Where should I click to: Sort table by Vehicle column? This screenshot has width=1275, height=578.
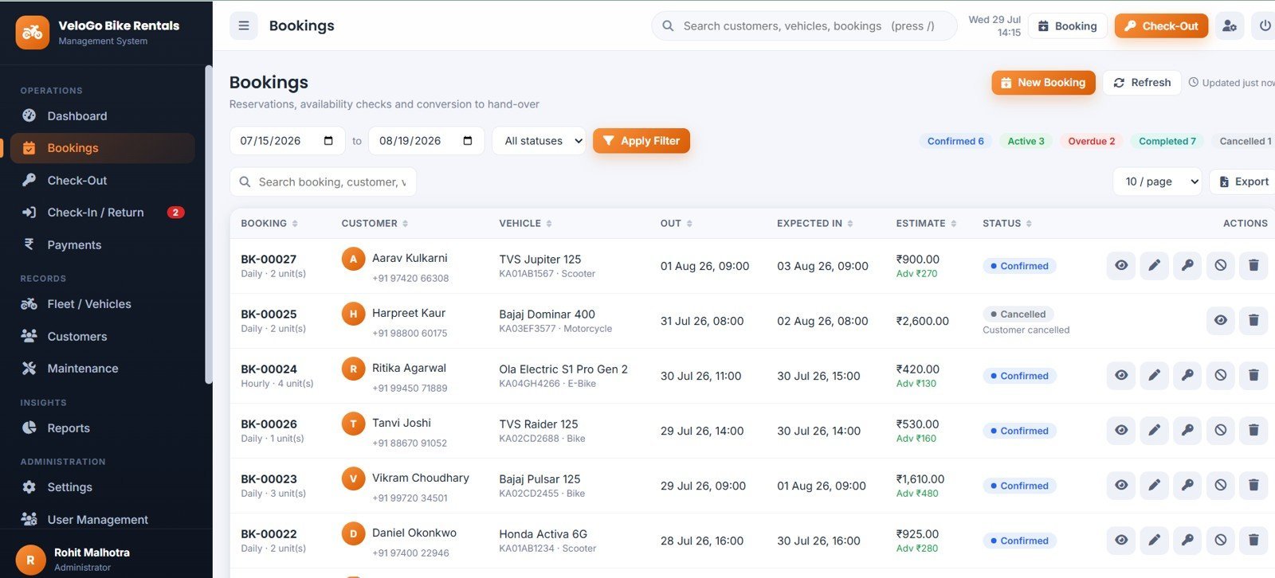coord(525,224)
